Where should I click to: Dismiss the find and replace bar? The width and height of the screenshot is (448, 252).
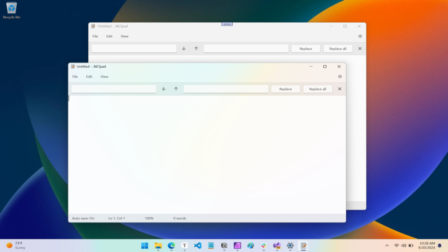(340, 89)
